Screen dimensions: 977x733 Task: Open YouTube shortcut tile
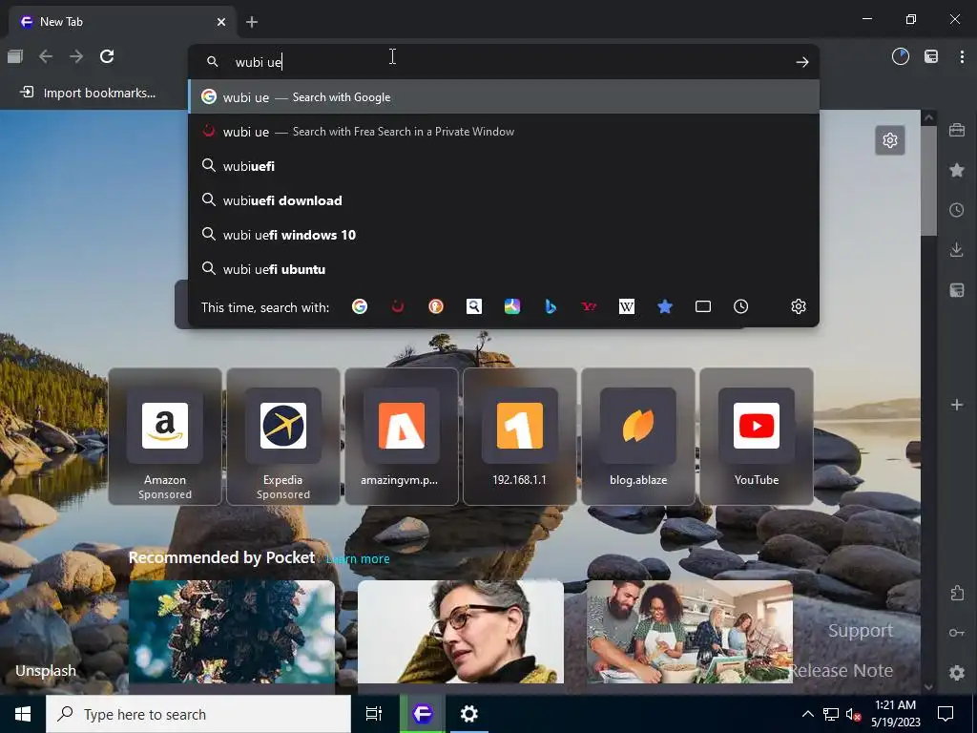[x=757, y=436]
